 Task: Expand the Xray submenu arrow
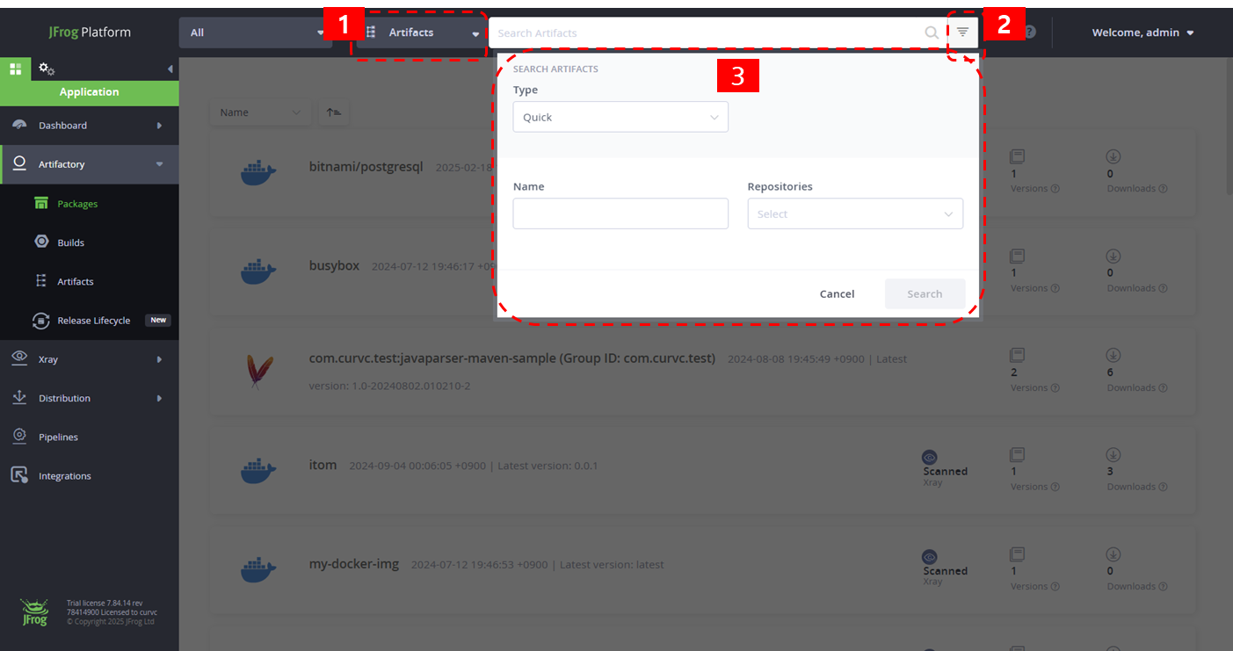pyautogui.click(x=159, y=359)
